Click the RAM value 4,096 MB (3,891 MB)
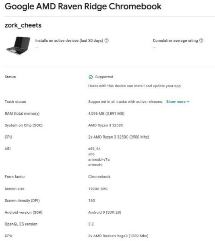Viewport: 215px width, 241px height. click(106, 114)
